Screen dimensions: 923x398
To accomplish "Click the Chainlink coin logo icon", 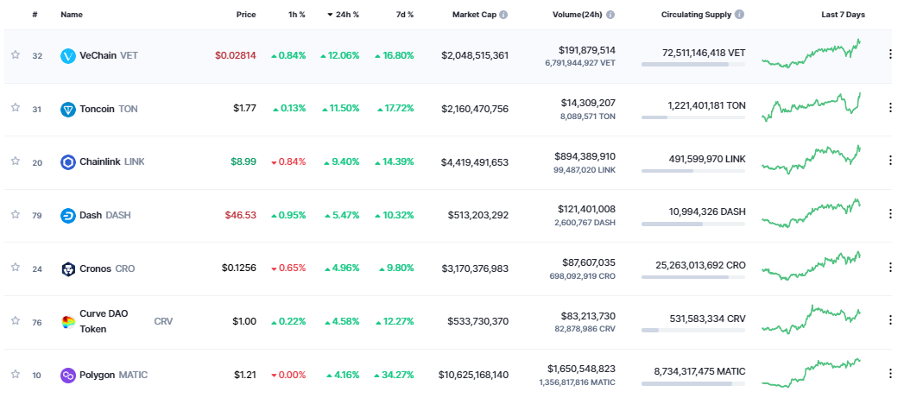I will tap(68, 162).
